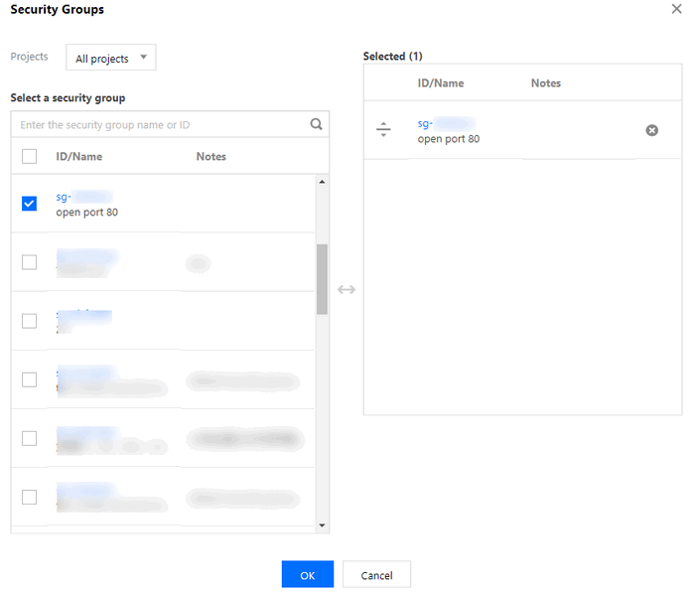Check the second security group checkbox

29,262
